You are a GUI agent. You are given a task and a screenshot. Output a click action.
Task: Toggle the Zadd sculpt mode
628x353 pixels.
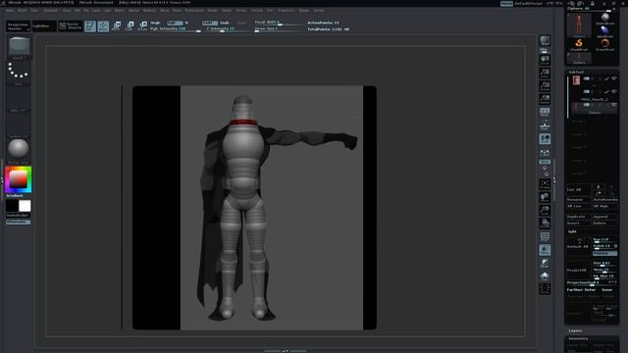210,23
